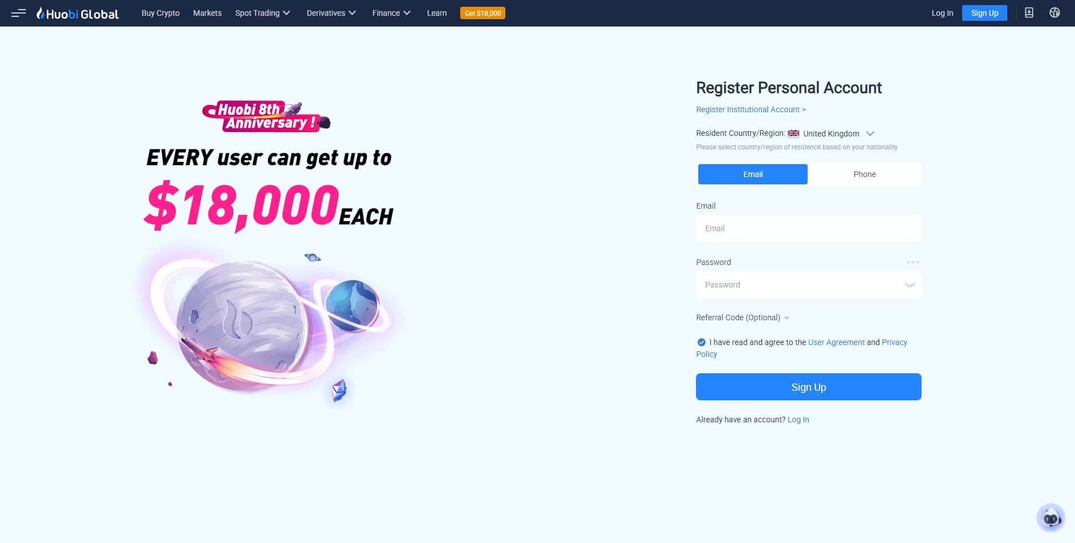
Task: Expand the Spot Trading menu
Action: click(262, 13)
